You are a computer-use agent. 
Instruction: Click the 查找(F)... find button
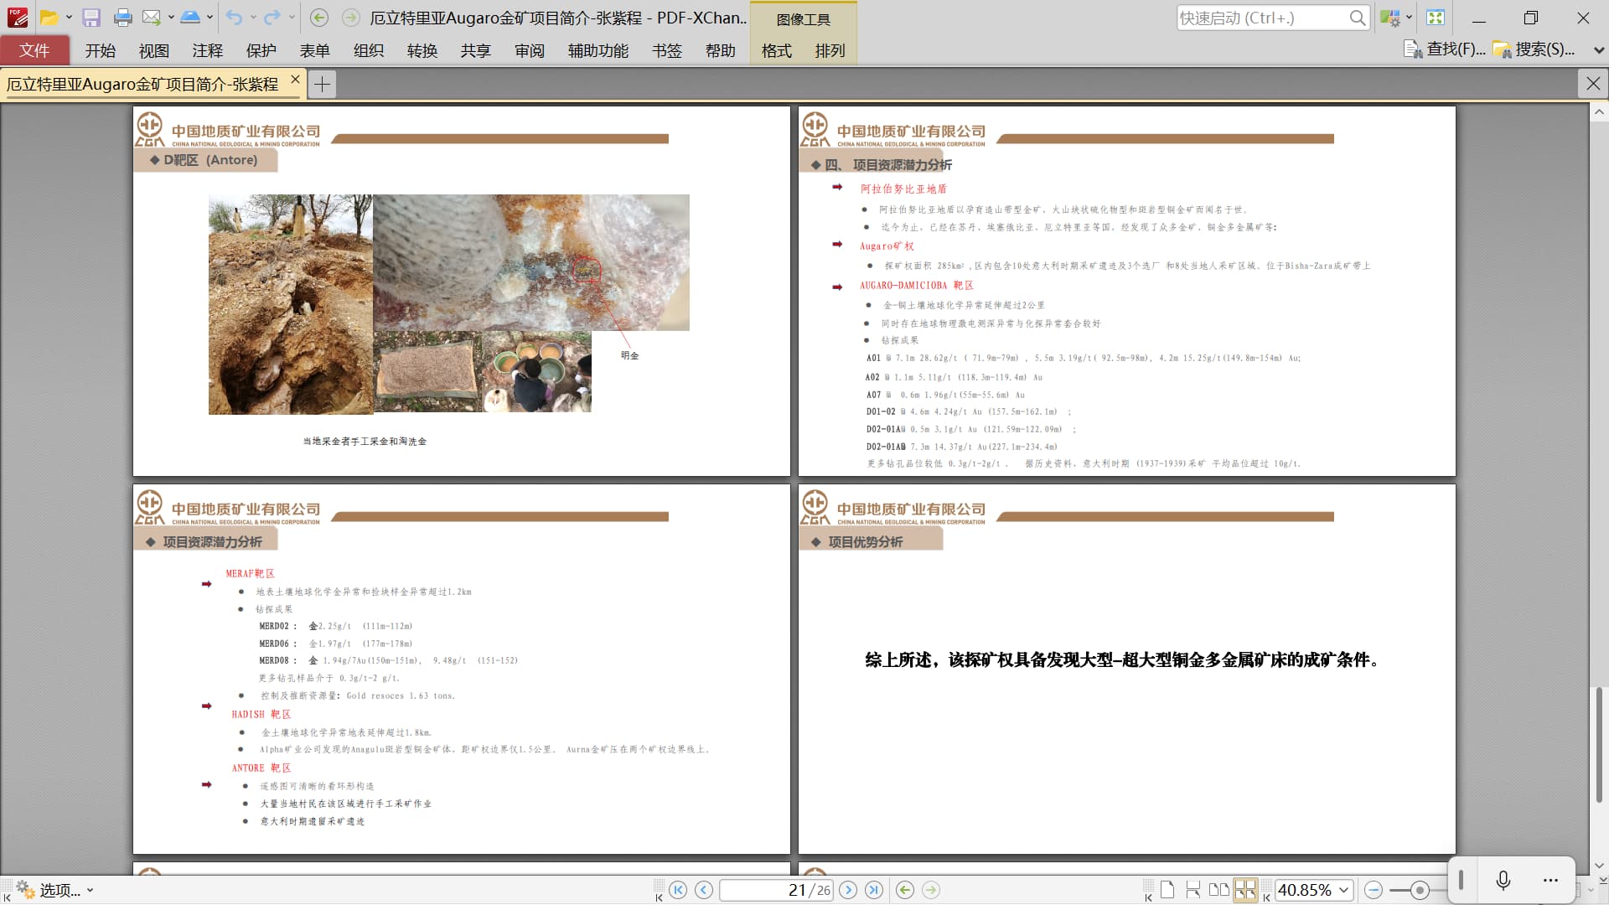click(x=1445, y=49)
